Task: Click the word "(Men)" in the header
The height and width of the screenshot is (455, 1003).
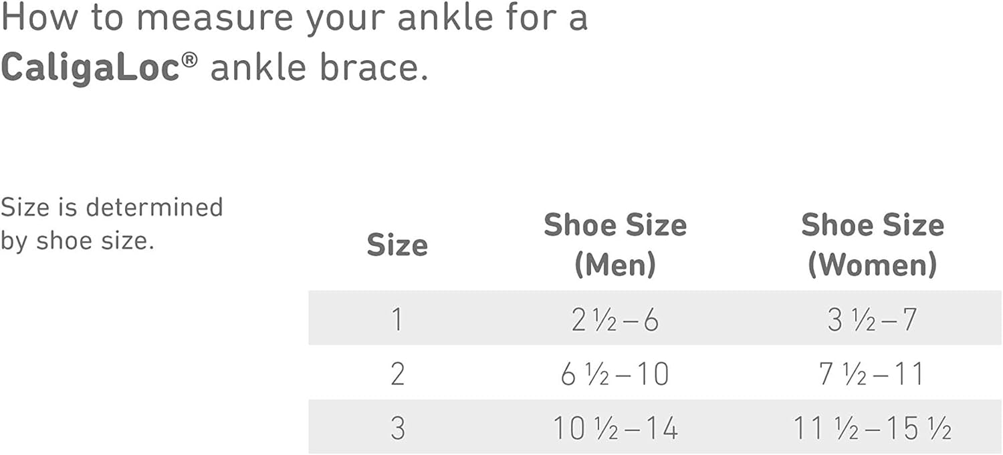Action: click(x=615, y=265)
